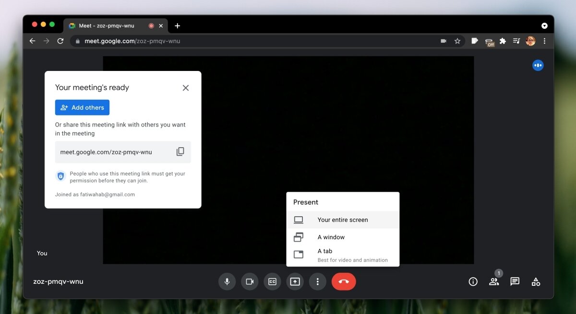This screenshot has width=576, height=314.
Task: Select the Meet - zoz-pmqv-wnu tab
Action: pyautogui.click(x=116, y=25)
